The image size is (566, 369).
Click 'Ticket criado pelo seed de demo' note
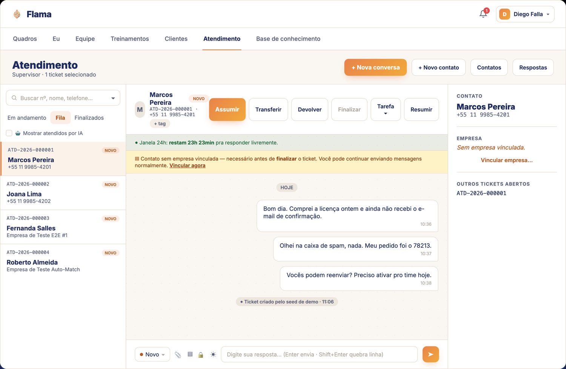pos(287,302)
